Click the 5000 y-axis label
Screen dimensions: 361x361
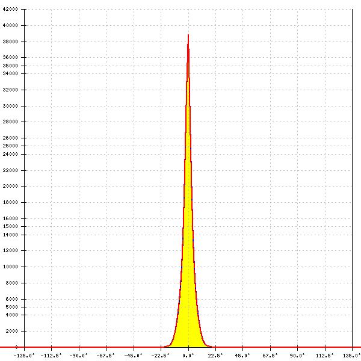(11, 307)
